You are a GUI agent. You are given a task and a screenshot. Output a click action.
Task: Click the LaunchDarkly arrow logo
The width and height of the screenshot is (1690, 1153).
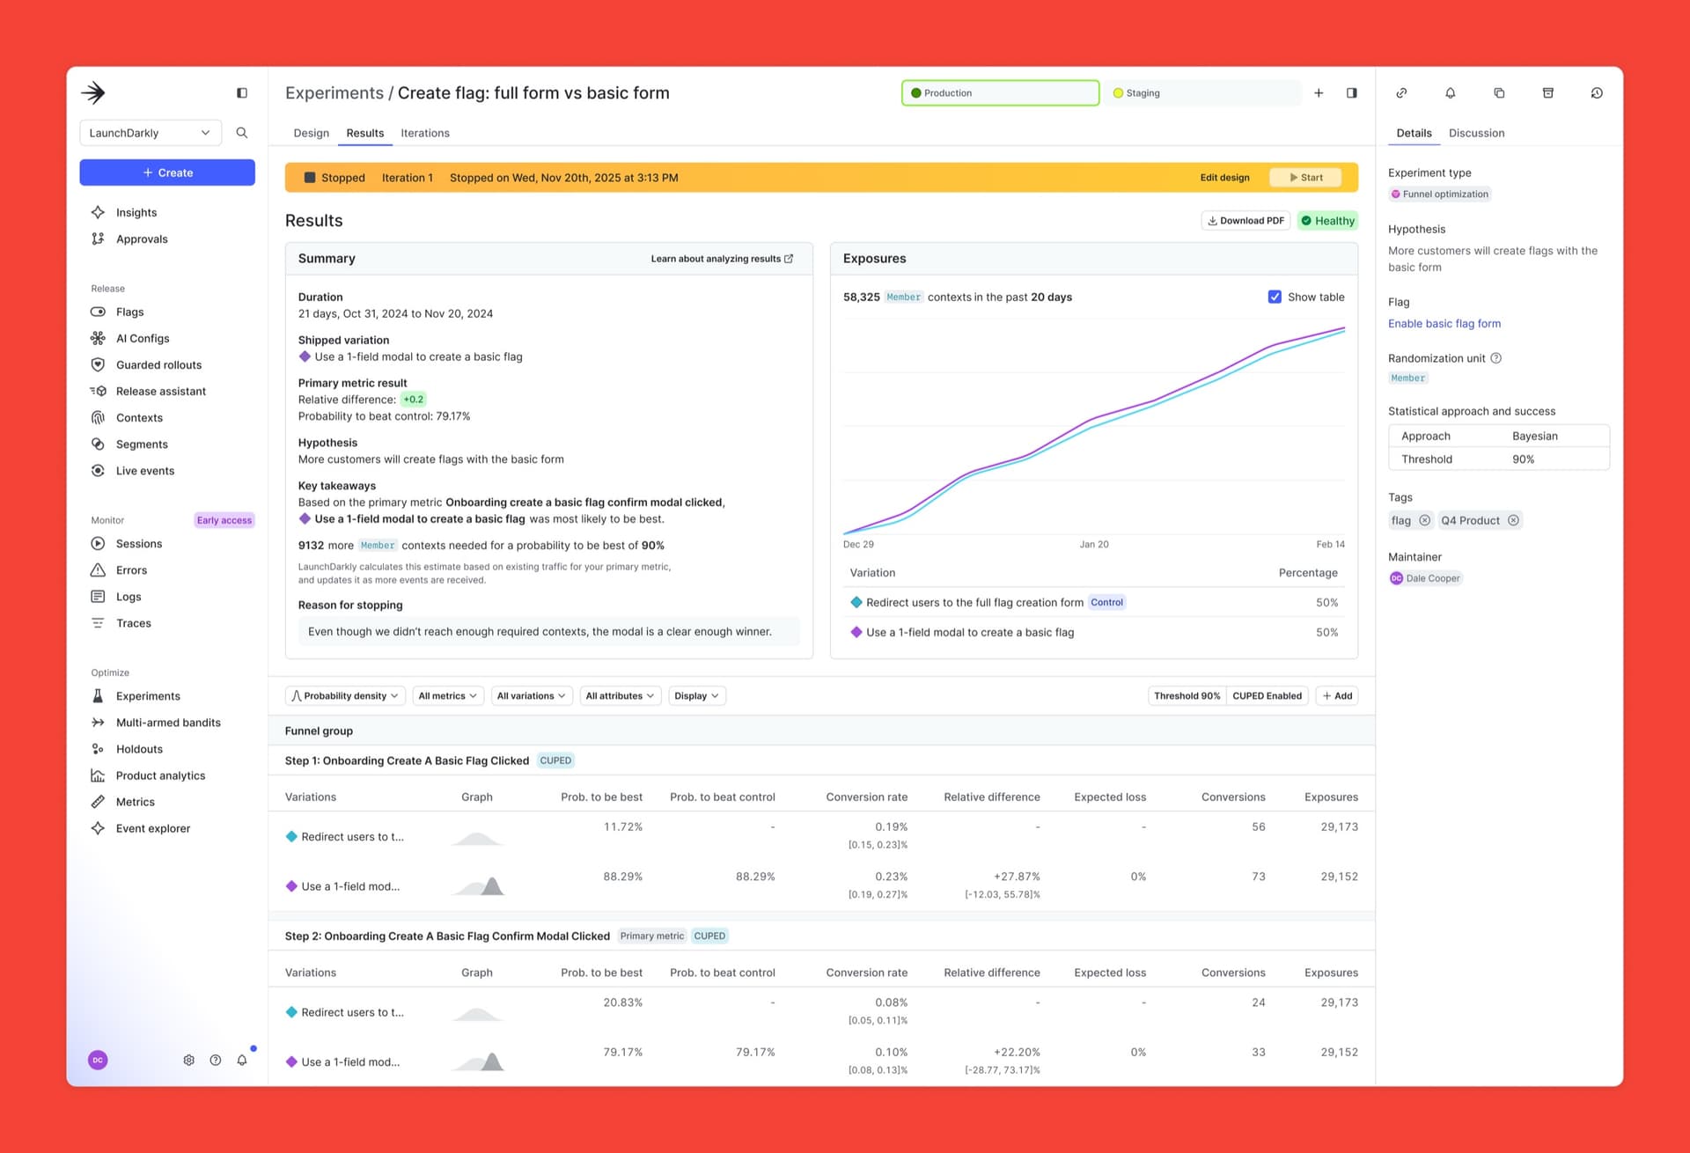(93, 92)
